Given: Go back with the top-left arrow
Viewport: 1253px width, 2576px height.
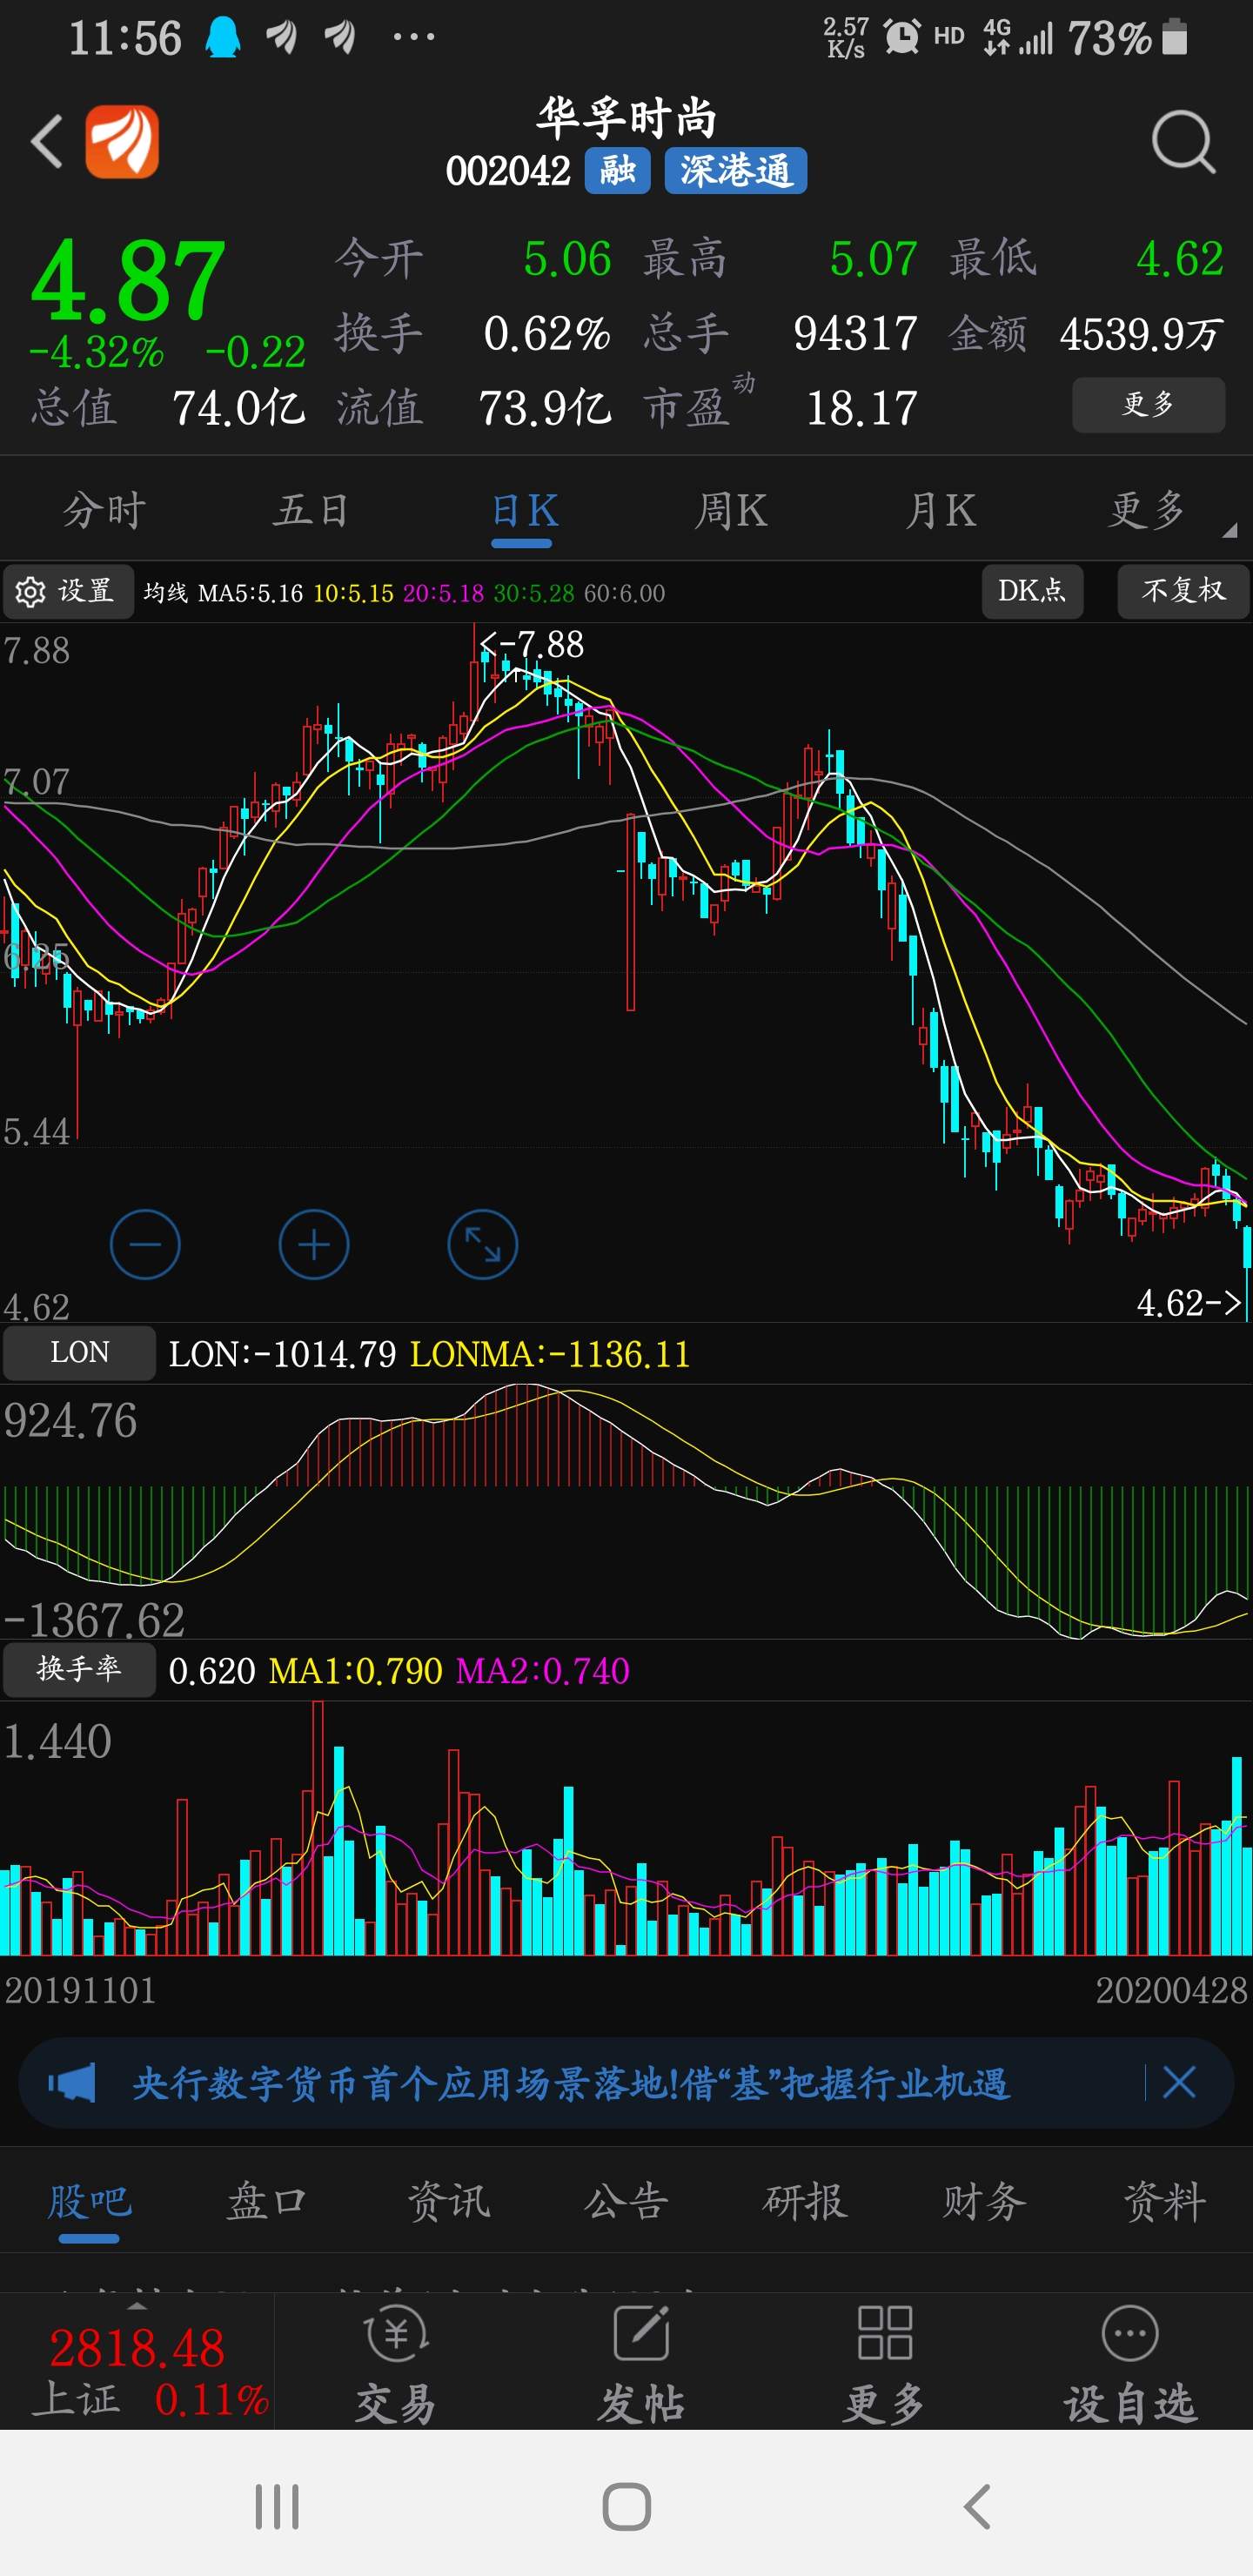Looking at the screenshot, I should (46, 141).
